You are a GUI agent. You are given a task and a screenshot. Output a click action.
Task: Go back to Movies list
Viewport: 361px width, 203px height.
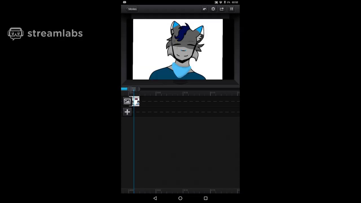[x=132, y=9]
